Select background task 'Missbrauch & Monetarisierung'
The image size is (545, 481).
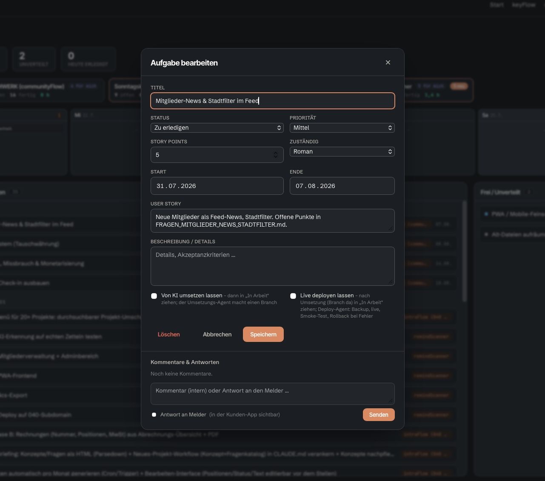43,263
